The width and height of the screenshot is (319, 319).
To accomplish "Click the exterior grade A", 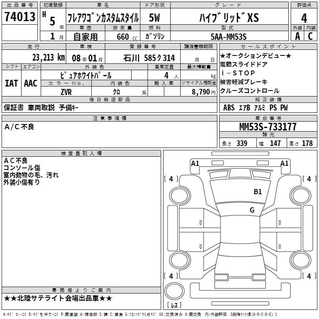I will (x=297, y=36).
